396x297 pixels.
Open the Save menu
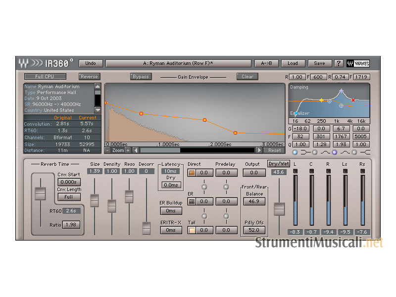[319, 63]
